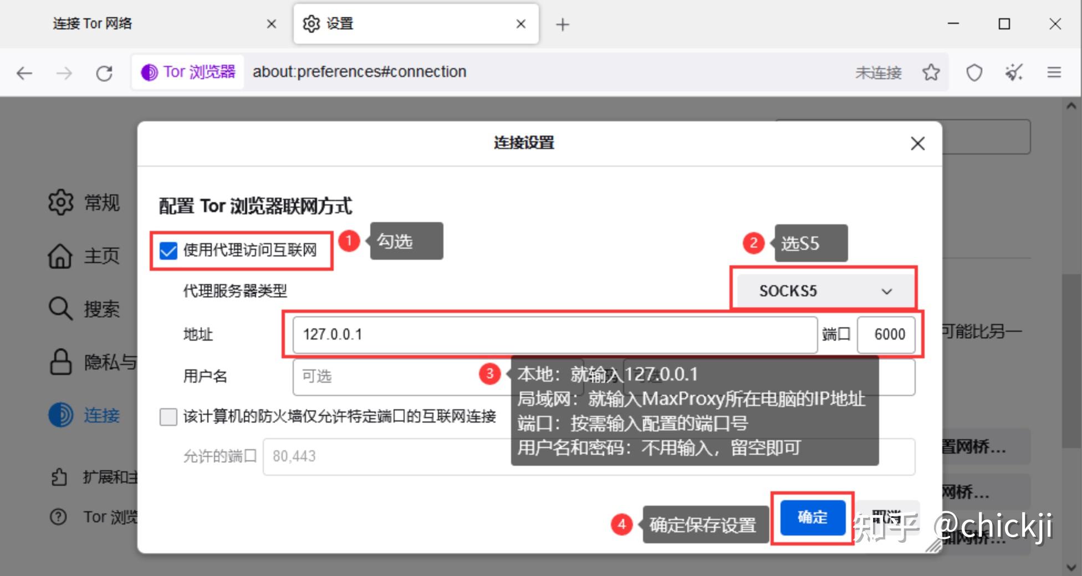Click the Tor 浏览器 onion icon in address bar

pyautogui.click(x=149, y=71)
